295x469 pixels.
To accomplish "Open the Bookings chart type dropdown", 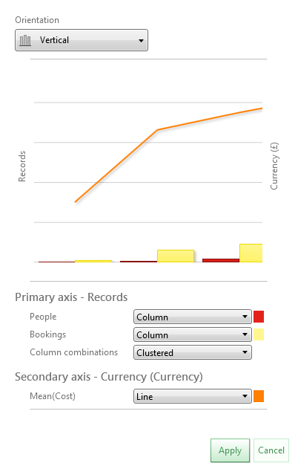I will (x=193, y=334).
